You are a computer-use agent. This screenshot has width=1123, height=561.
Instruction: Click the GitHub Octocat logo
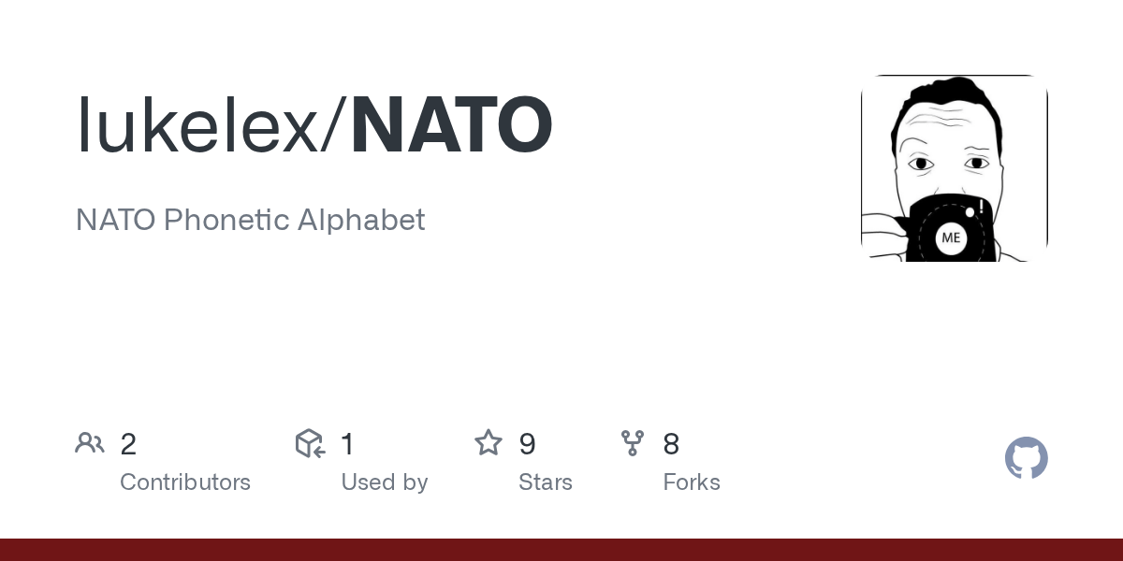[1026, 458]
